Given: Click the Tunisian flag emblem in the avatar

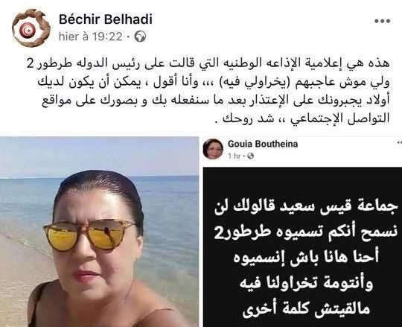Looking at the screenshot, I should (x=28, y=31).
